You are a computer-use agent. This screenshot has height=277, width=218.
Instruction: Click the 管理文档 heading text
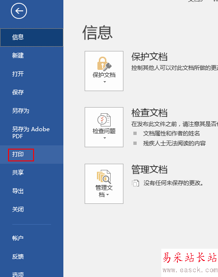pyautogui.click(x=149, y=169)
